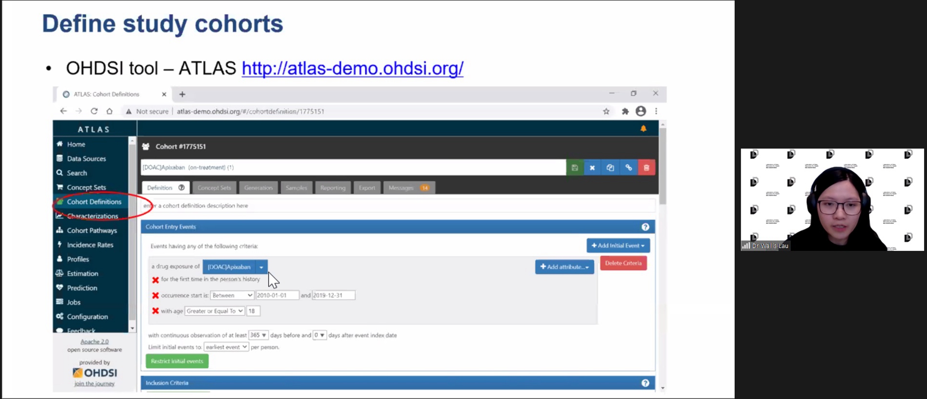Open the Add attribute dropdown

(x=564, y=267)
